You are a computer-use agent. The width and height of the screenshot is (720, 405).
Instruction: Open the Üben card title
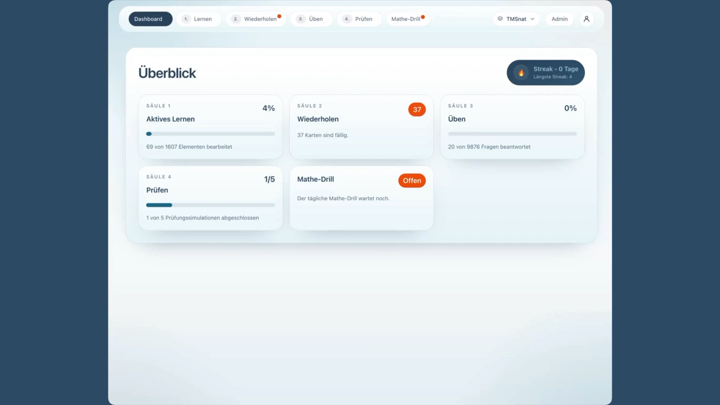[457, 119]
